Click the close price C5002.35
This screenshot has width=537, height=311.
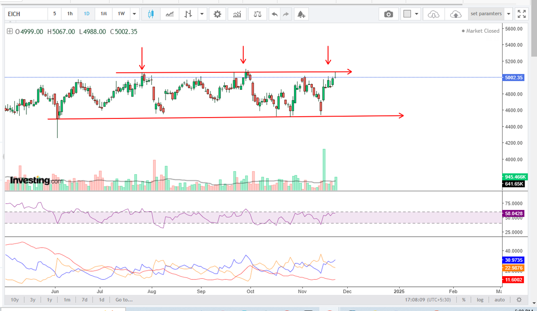tap(124, 32)
